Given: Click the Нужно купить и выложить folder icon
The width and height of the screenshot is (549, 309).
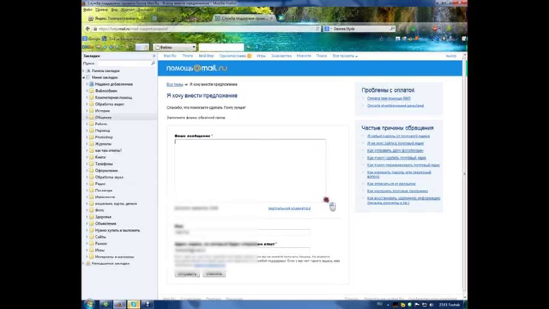Looking at the screenshot, I should click(x=91, y=230).
